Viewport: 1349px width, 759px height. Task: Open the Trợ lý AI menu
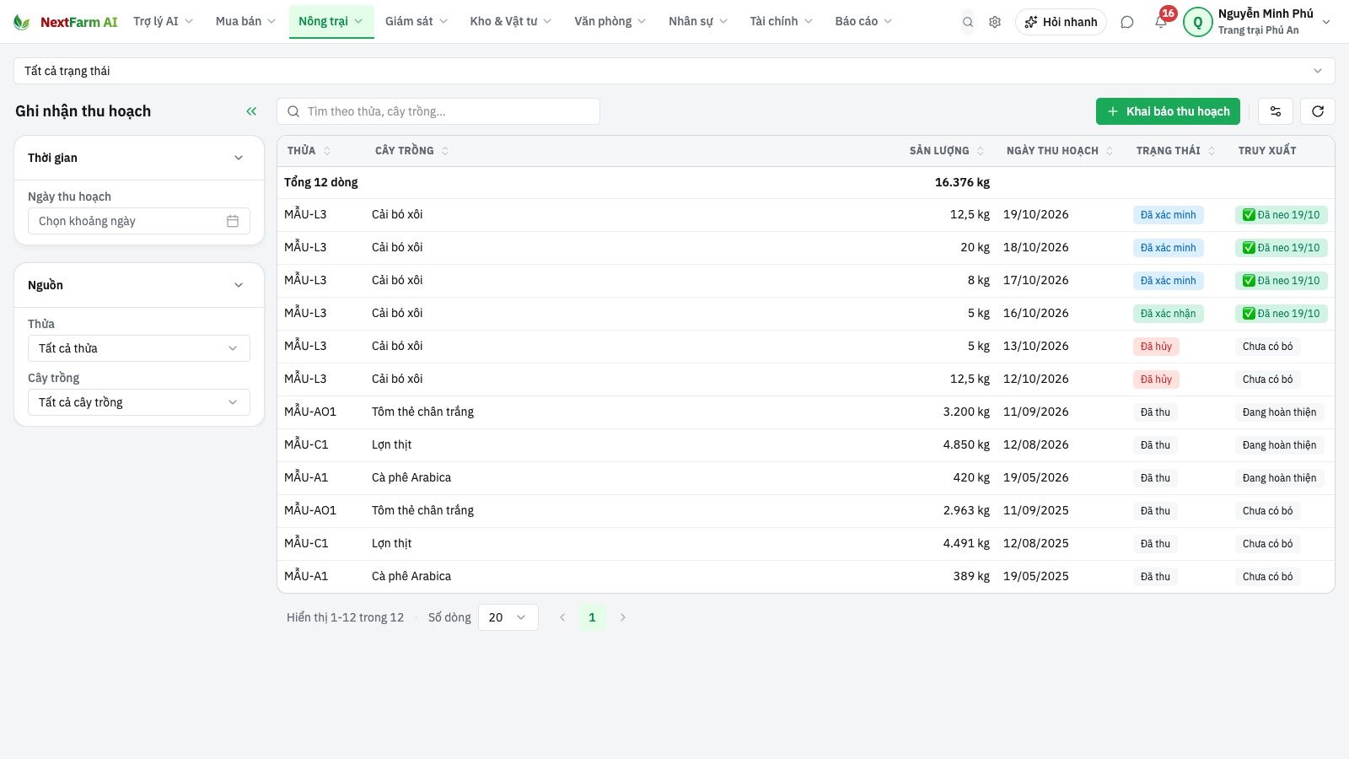(x=164, y=22)
